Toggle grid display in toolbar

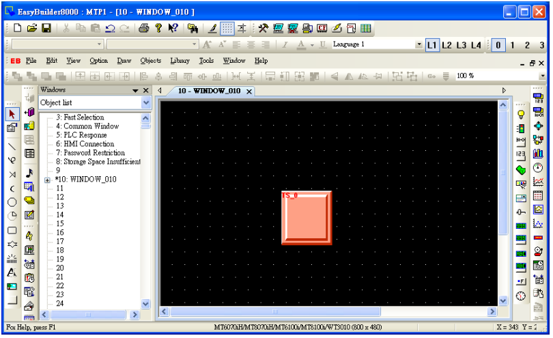227,28
